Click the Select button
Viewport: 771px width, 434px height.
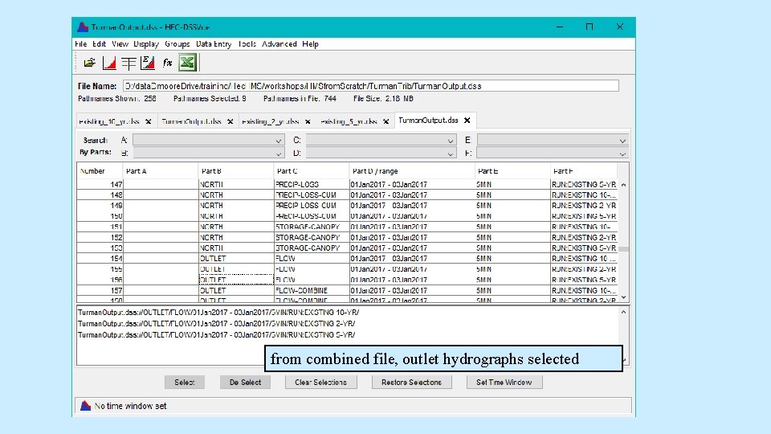pos(185,383)
